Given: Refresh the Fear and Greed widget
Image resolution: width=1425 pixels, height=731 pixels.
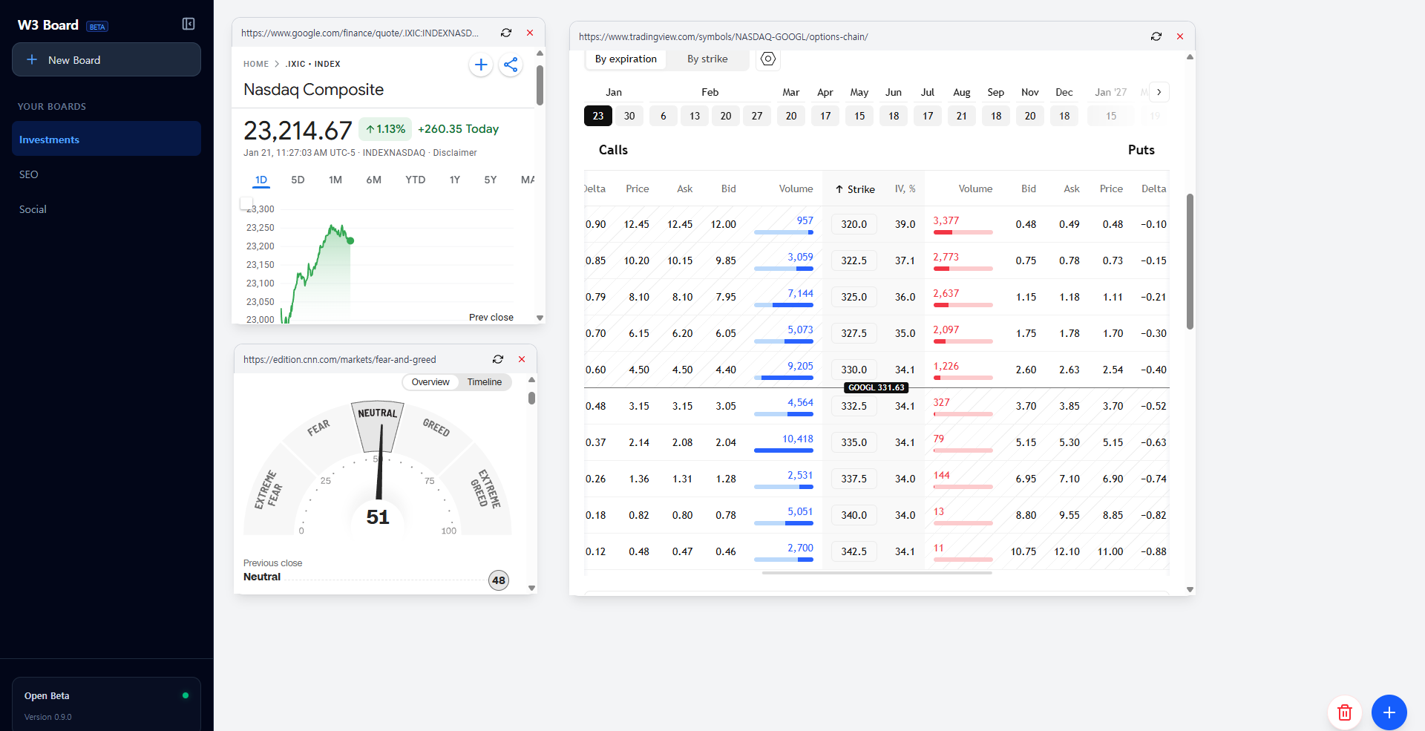Looking at the screenshot, I should [x=498, y=359].
